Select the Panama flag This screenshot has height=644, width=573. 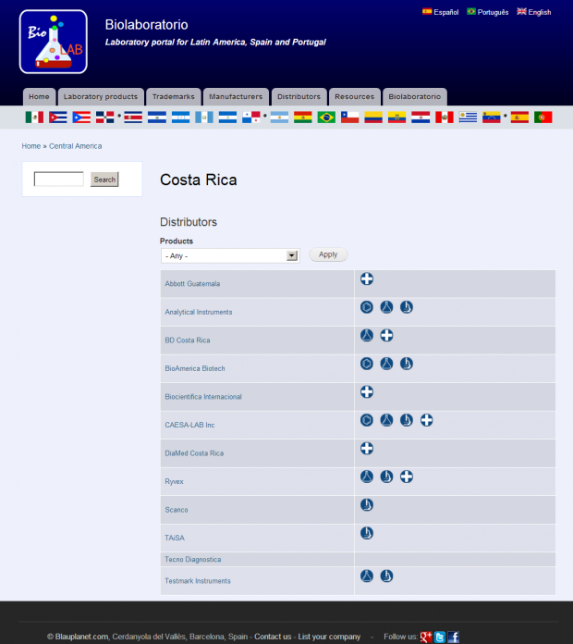coord(251,118)
